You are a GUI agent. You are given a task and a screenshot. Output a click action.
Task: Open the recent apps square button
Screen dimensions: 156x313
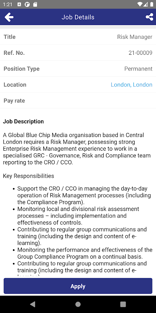[123, 304]
